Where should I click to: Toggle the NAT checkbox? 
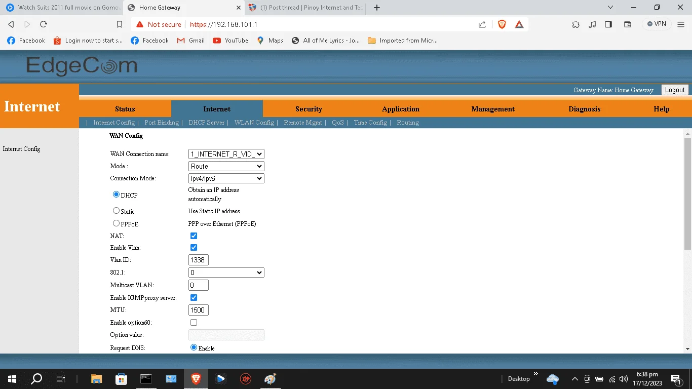(194, 236)
